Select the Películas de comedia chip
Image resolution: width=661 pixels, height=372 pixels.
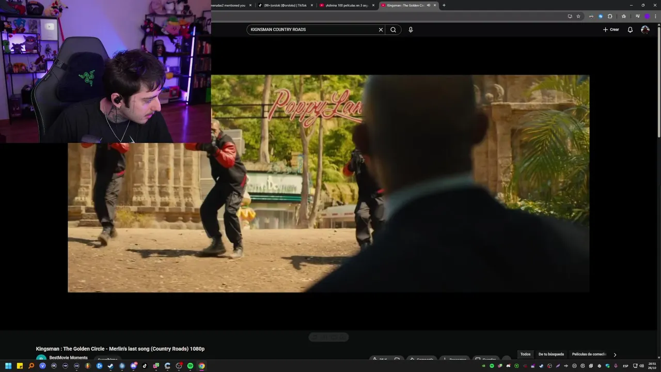click(589, 354)
